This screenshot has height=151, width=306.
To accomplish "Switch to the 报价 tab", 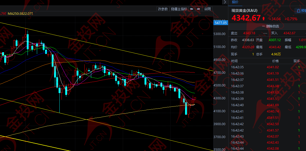I will [235, 2].
